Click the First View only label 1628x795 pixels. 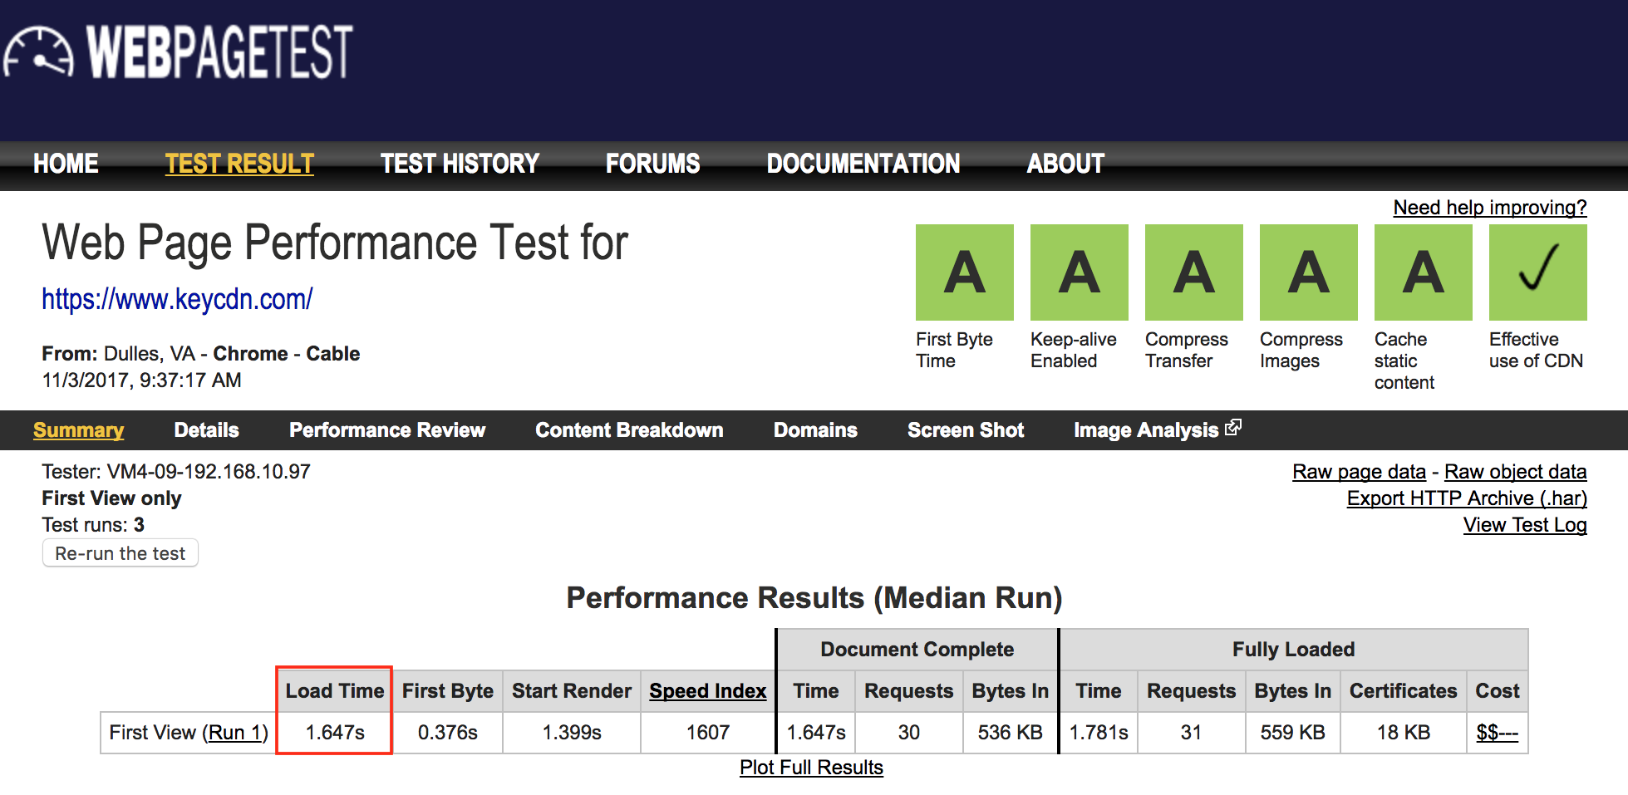point(111,498)
